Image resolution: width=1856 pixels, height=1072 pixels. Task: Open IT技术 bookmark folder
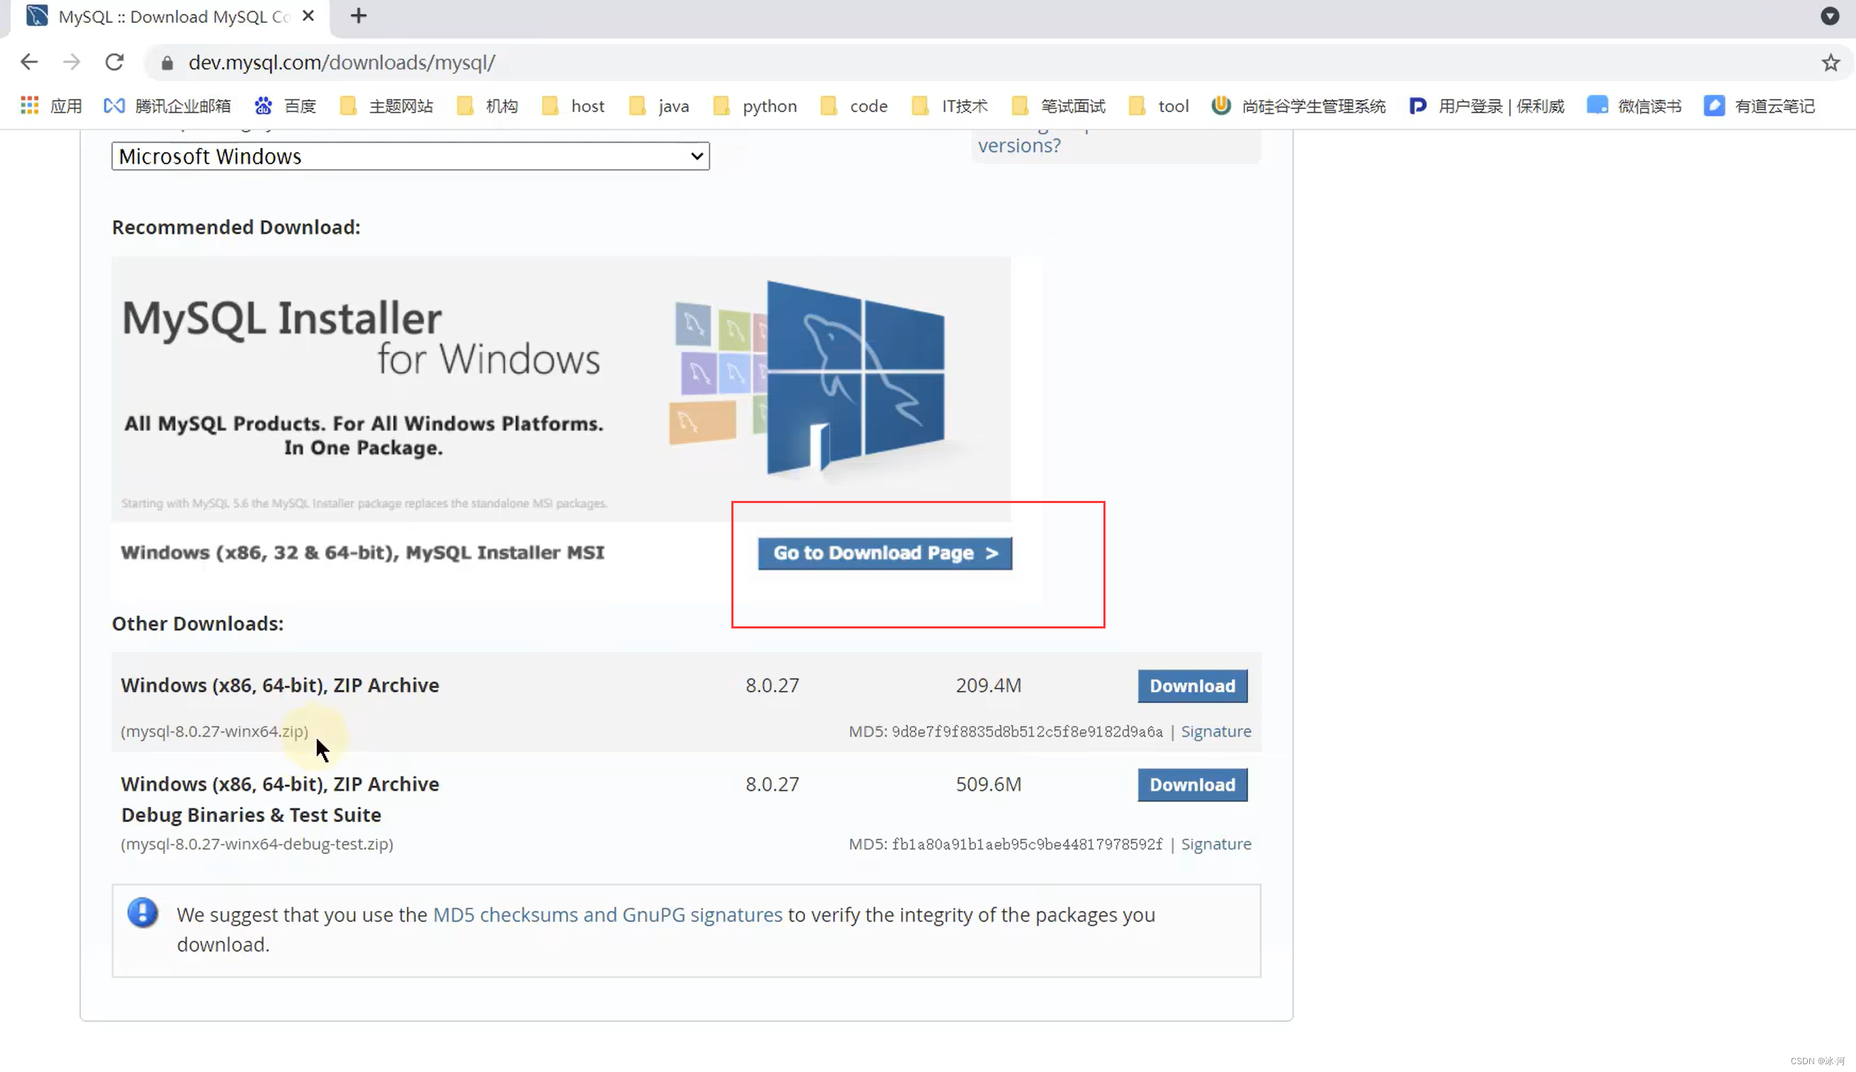(x=950, y=106)
